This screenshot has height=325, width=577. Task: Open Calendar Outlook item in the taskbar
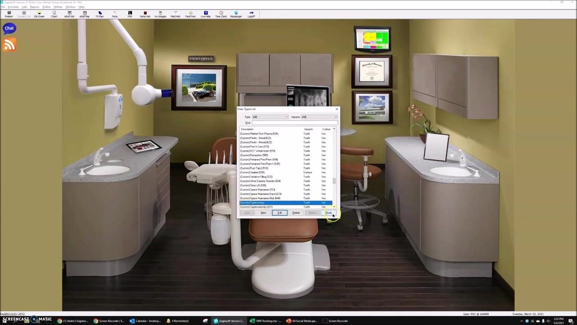[x=145, y=321]
